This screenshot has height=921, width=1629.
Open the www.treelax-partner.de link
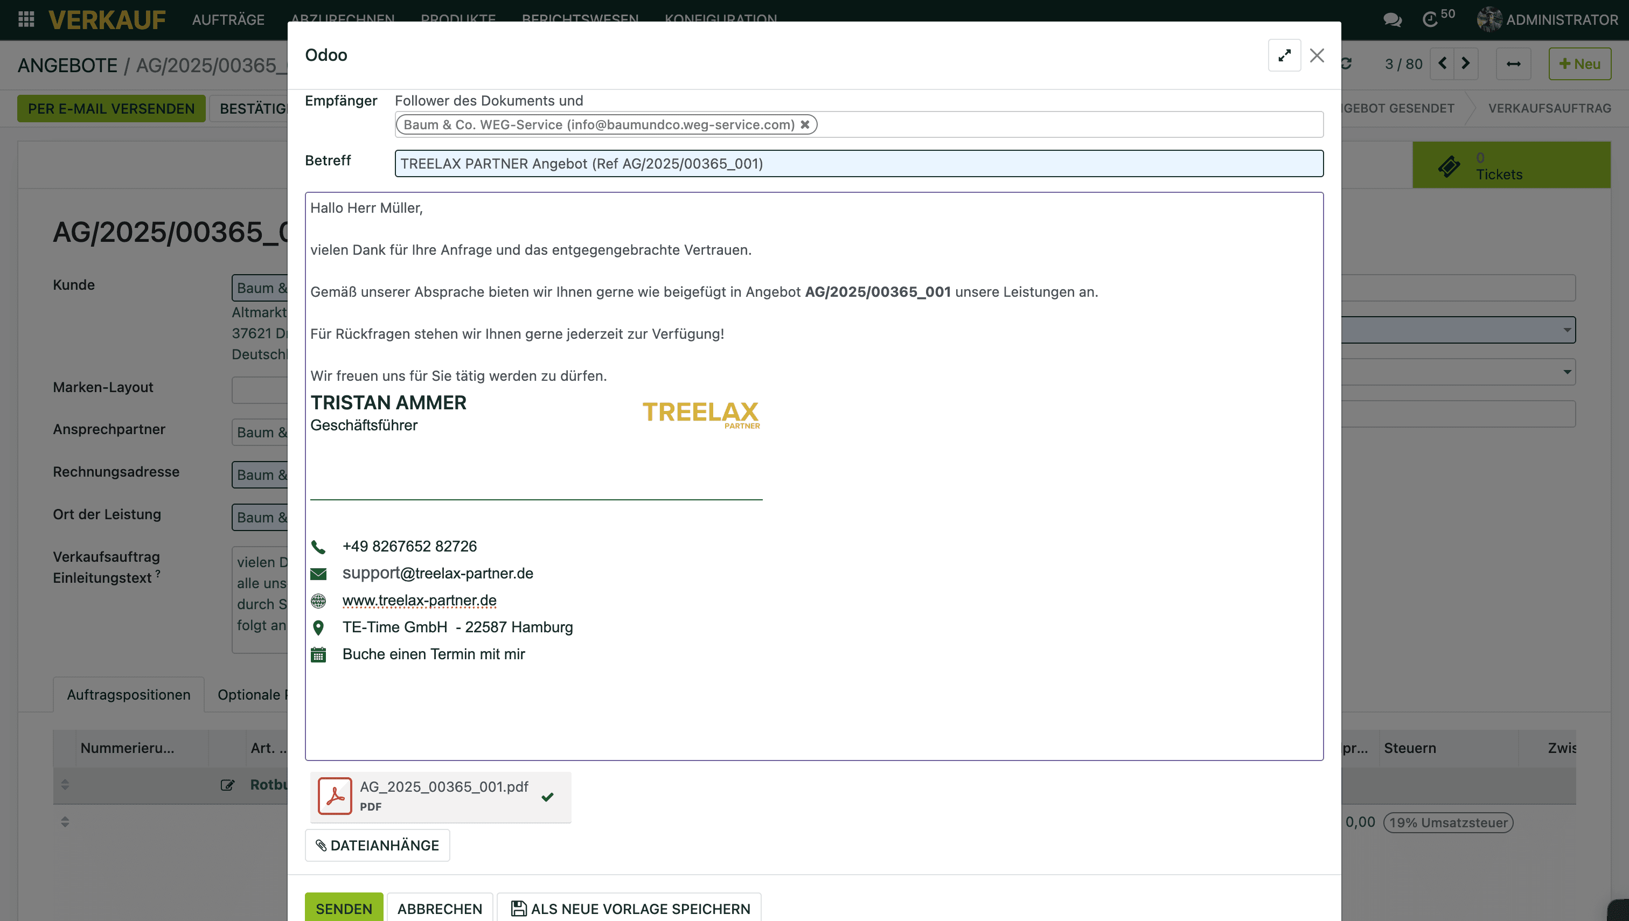(x=419, y=601)
